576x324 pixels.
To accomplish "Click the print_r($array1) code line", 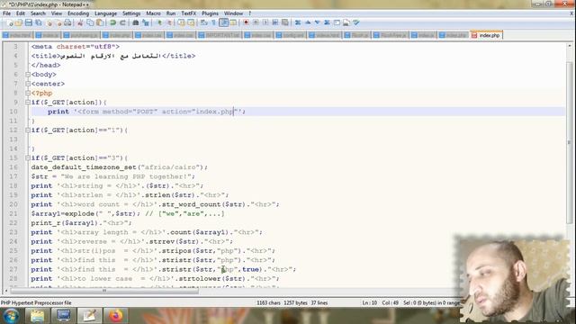I will 81,223.
